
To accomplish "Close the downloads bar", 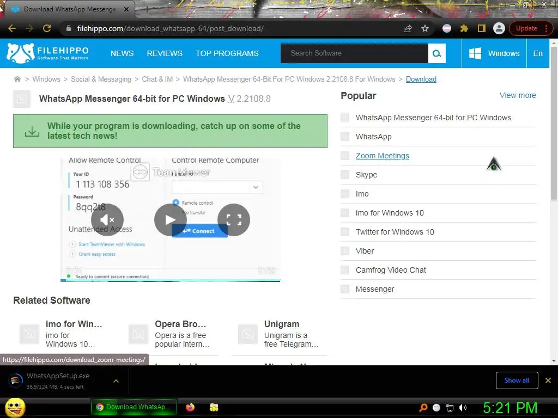I will [548, 380].
